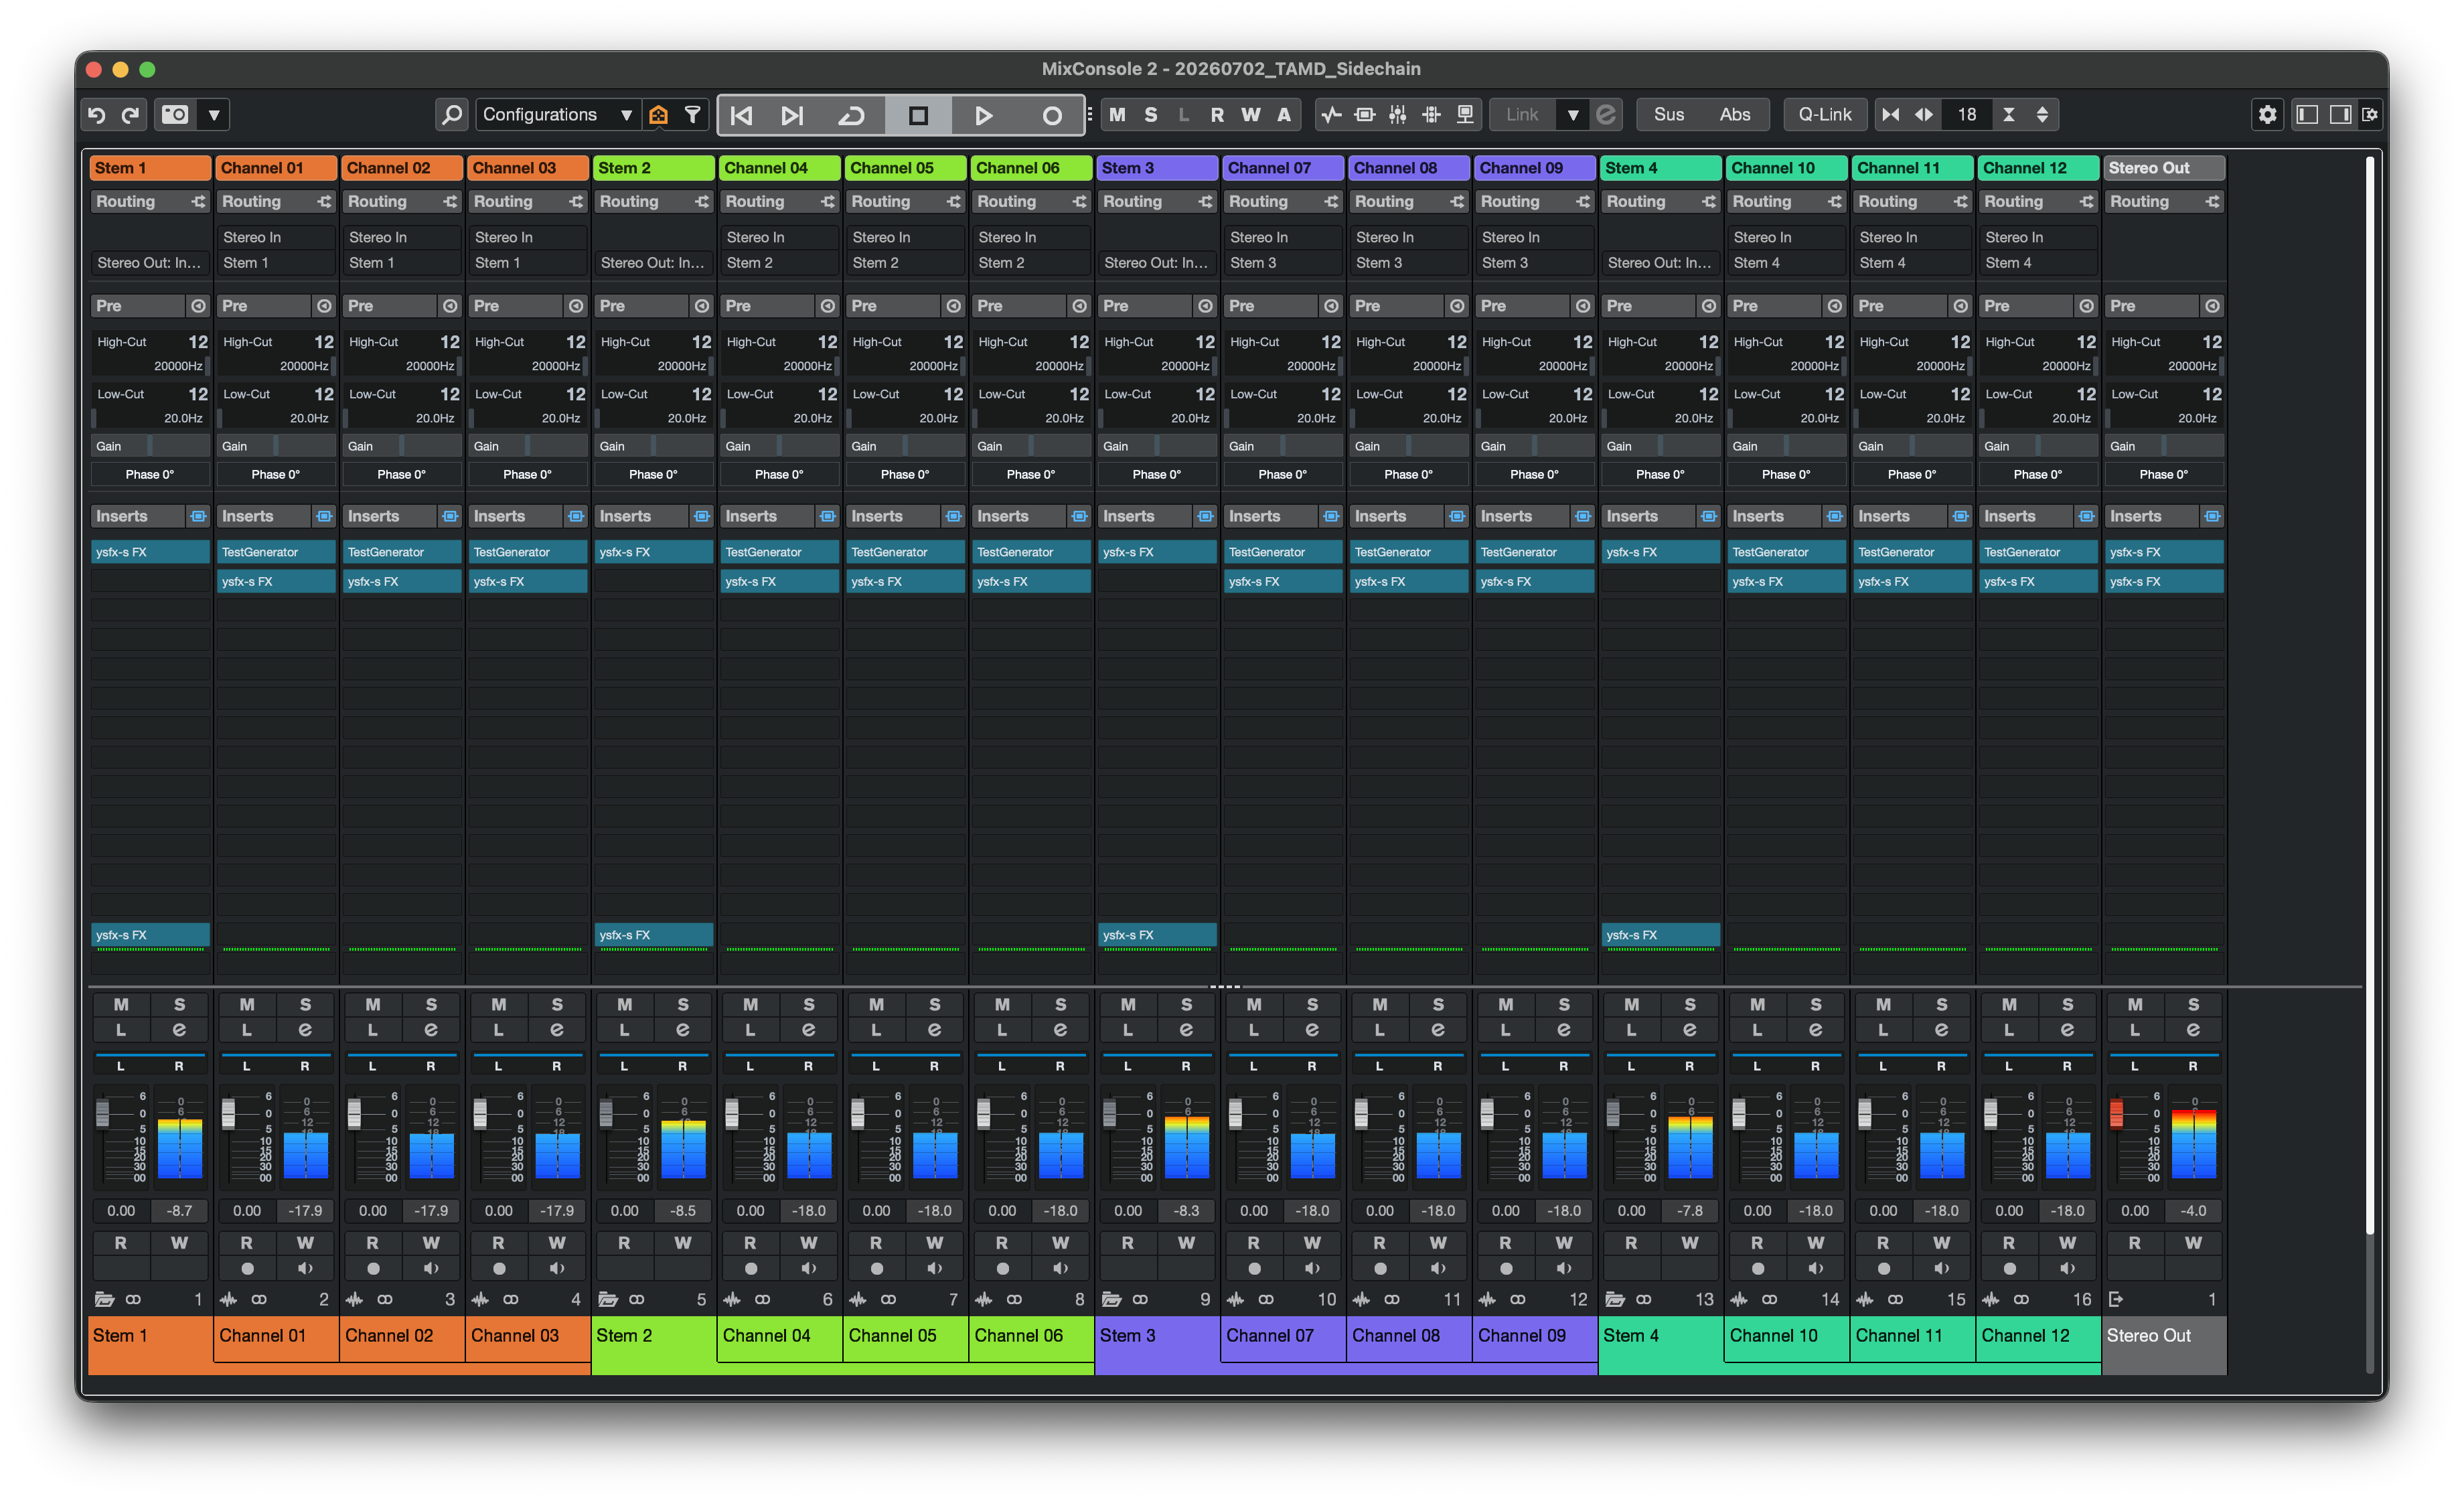The image size is (2464, 1501).
Task: Click stereo link icon on Channel 12
Action: click(2021, 1300)
